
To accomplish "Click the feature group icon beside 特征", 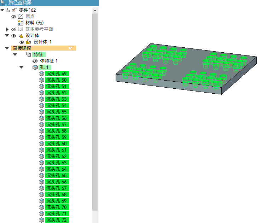I will (28, 54).
